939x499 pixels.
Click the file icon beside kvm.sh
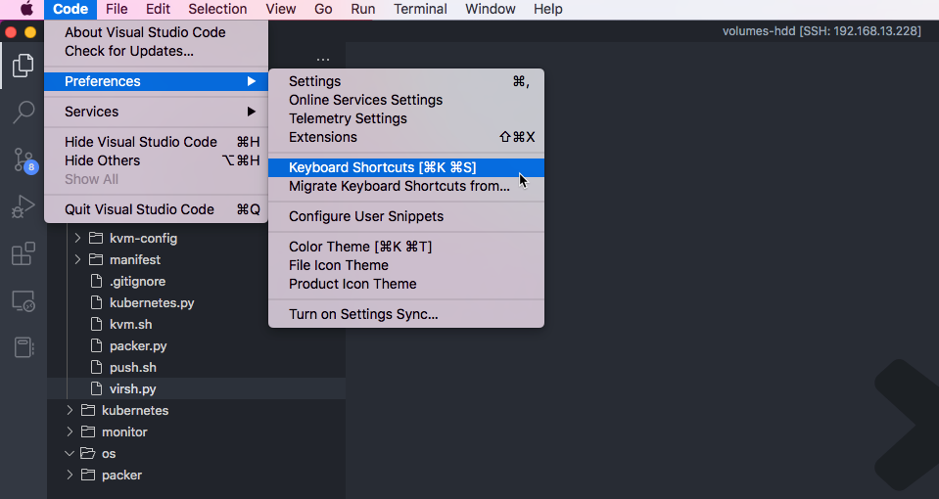pyautogui.click(x=96, y=324)
